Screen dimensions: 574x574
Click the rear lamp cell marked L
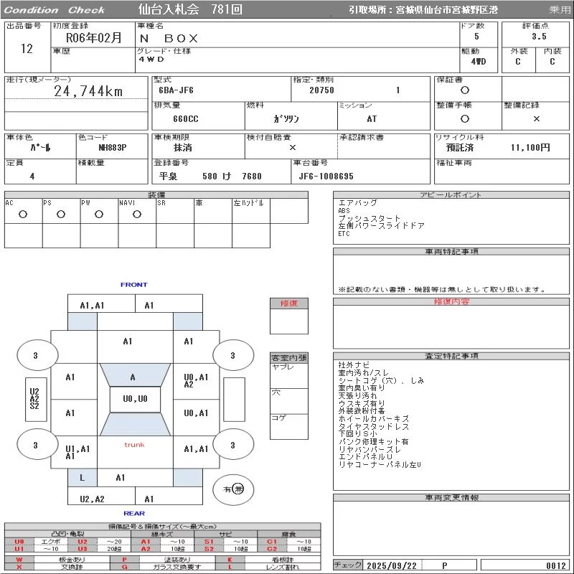(83, 478)
